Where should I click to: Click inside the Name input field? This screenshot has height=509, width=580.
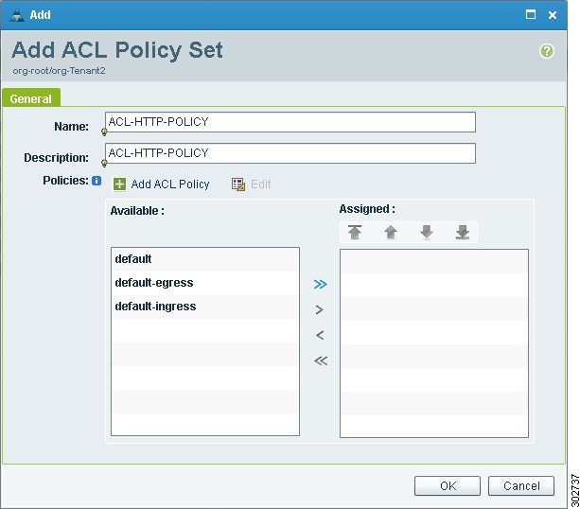point(290,122)
